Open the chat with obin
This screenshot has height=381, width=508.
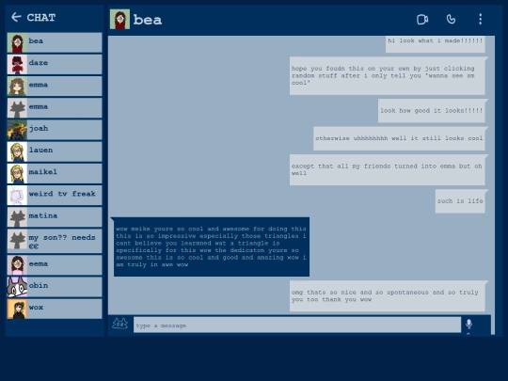click(x=55, y=287)
